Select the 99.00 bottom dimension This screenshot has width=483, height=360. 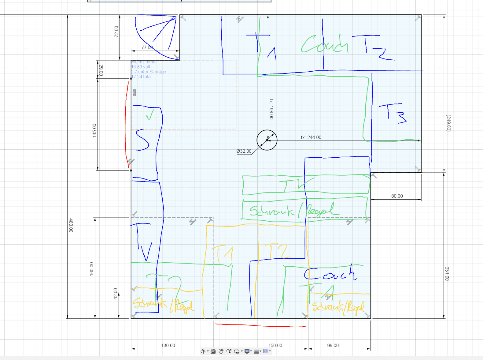coord(333,345)
